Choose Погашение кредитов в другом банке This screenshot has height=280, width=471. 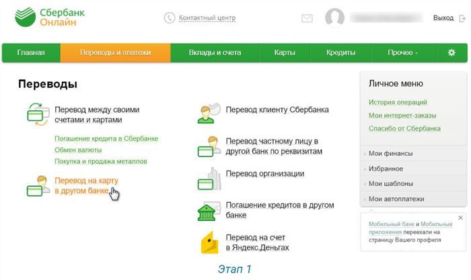tap(280, 210)
